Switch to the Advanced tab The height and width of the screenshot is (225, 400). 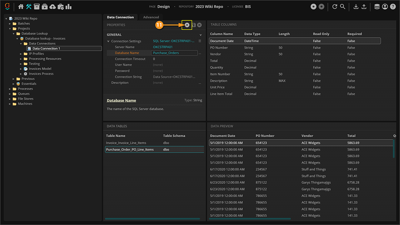coord(151,17)
